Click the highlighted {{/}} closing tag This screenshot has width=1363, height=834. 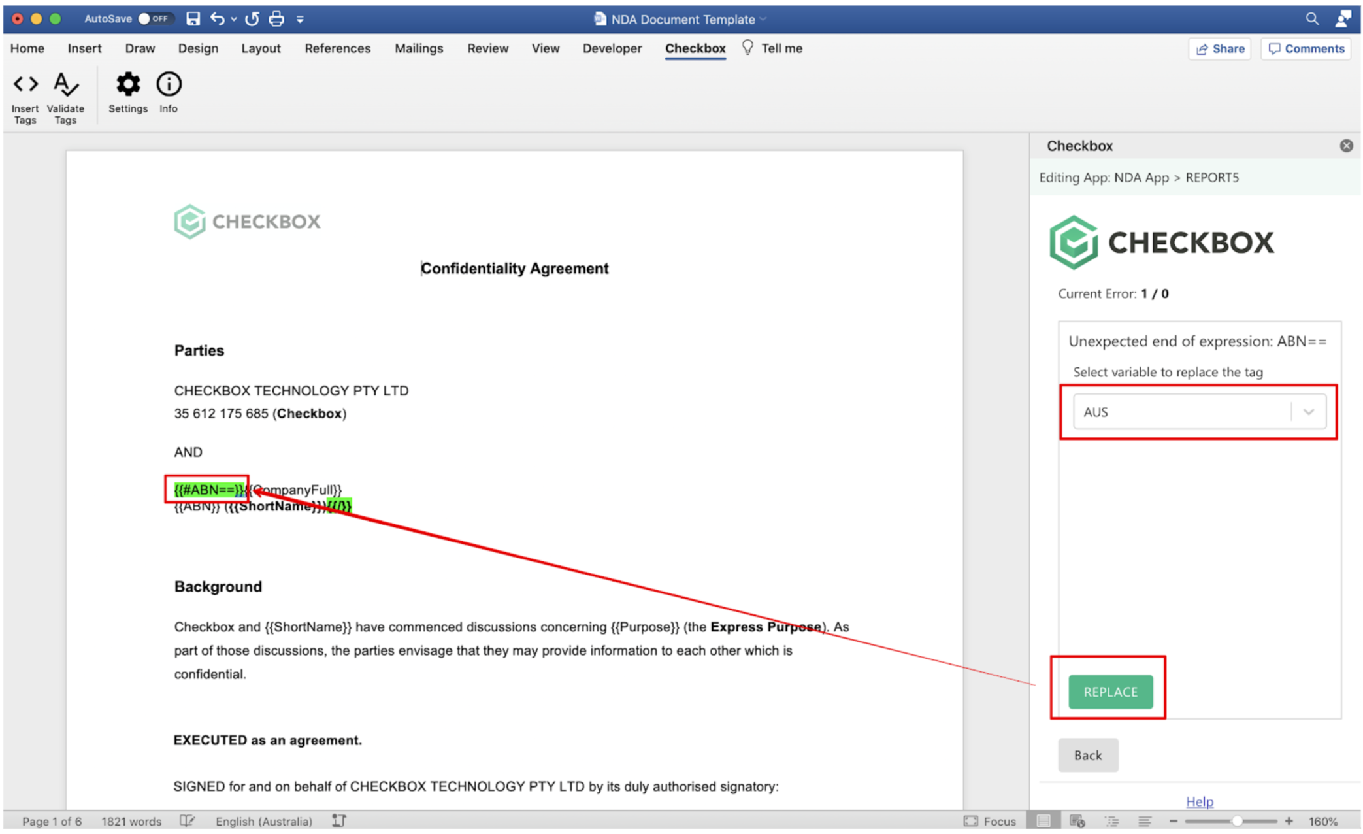339,506
